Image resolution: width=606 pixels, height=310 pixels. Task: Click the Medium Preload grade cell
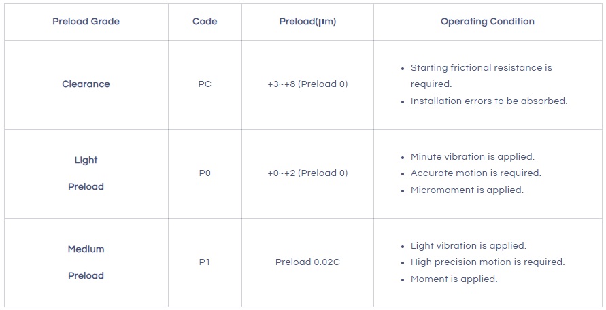pos(86,262)
